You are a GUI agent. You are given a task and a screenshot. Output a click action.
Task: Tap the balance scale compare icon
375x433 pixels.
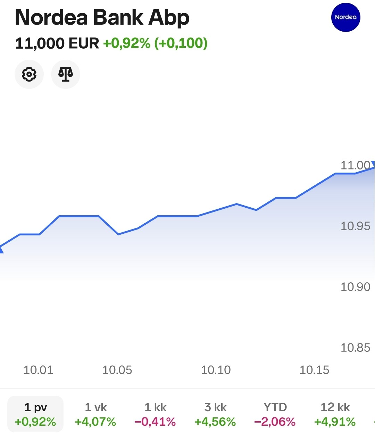tap(66, 74)
